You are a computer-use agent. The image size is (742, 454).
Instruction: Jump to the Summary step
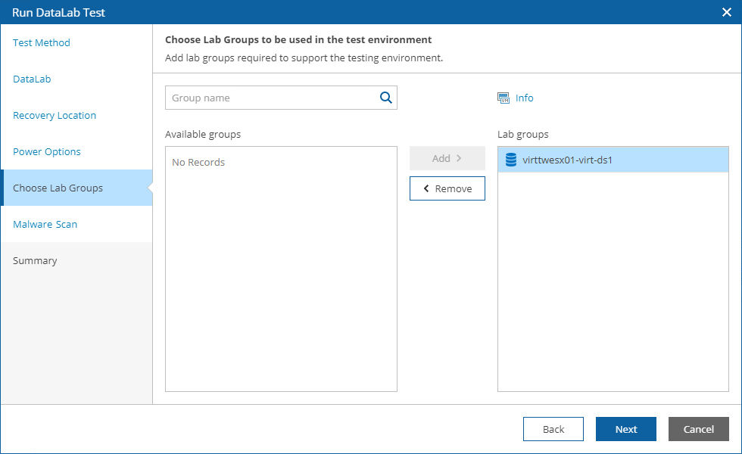[35, 260]
